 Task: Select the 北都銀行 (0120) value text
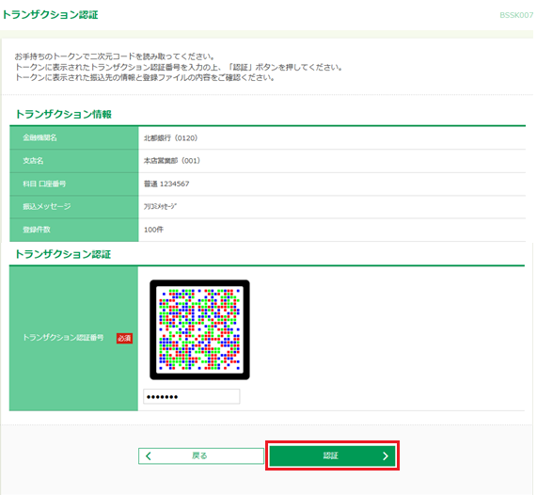(170, 137)
